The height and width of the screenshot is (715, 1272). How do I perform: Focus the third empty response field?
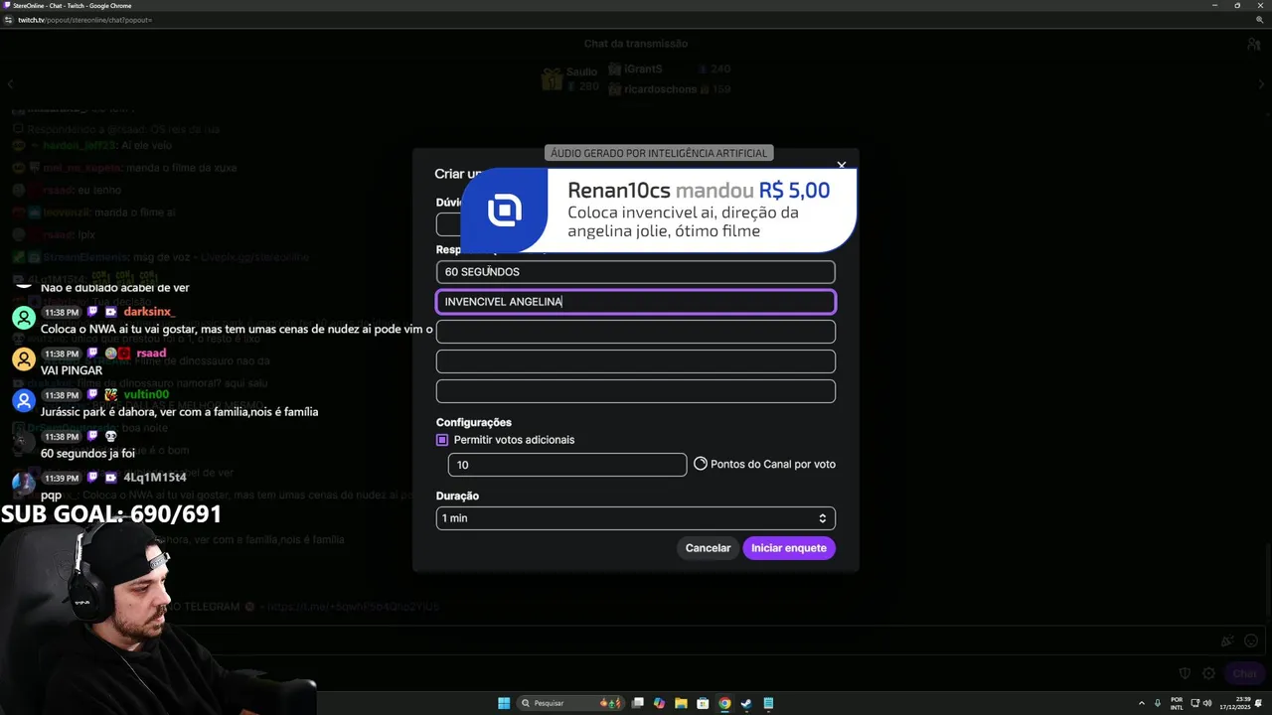(636, 332)
